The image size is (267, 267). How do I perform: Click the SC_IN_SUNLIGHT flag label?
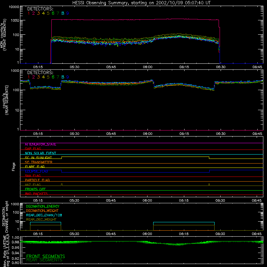[x=38, y=158]
